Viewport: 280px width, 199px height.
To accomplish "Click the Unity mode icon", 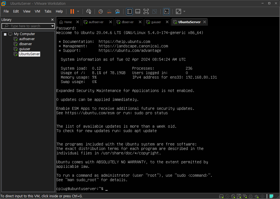I will pyautogui.click(x=155, y=11).
